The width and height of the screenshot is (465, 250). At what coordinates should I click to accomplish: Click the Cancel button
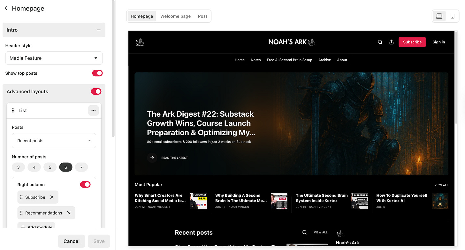point(72,241)
